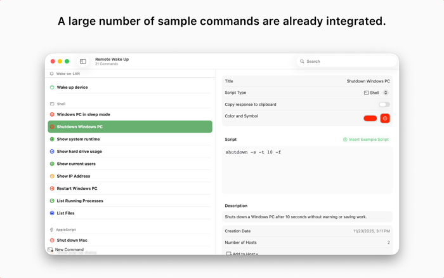
Task: Click the green icon beside Wake up device
Action: click(52, 88)
